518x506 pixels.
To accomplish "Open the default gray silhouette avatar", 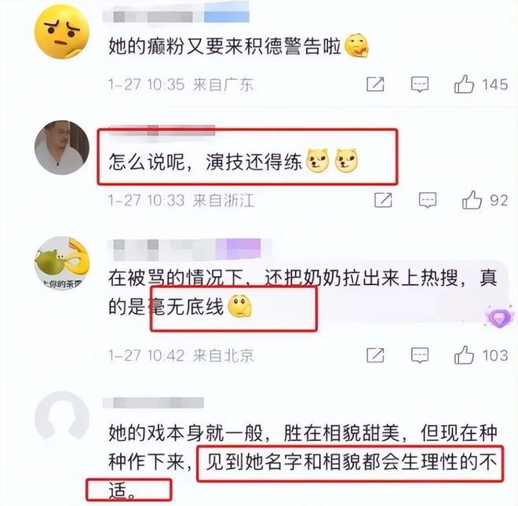I will (x=62, y=418).
